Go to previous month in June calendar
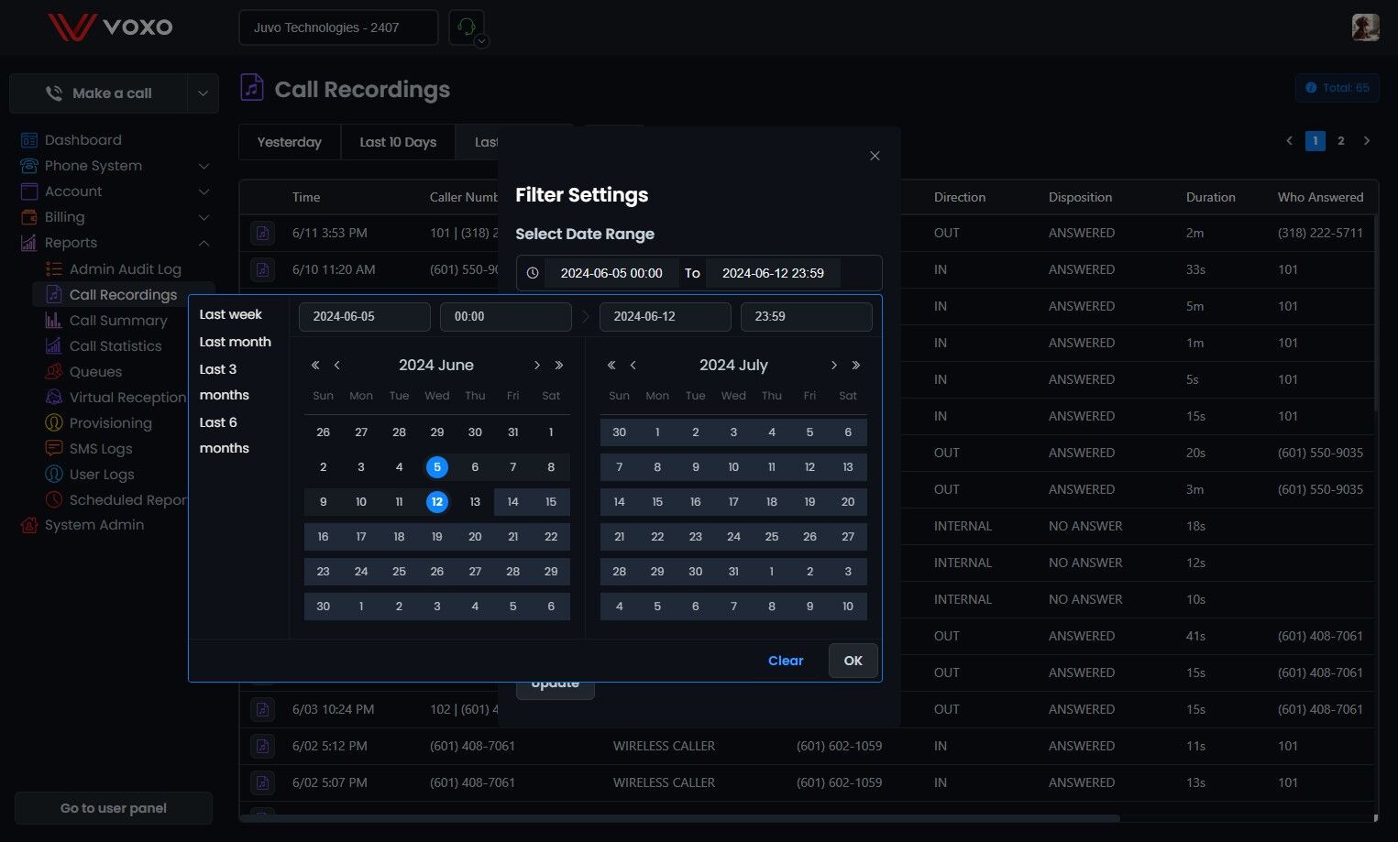This screenshot has width=1398, height=842. [x=337, y=366]
